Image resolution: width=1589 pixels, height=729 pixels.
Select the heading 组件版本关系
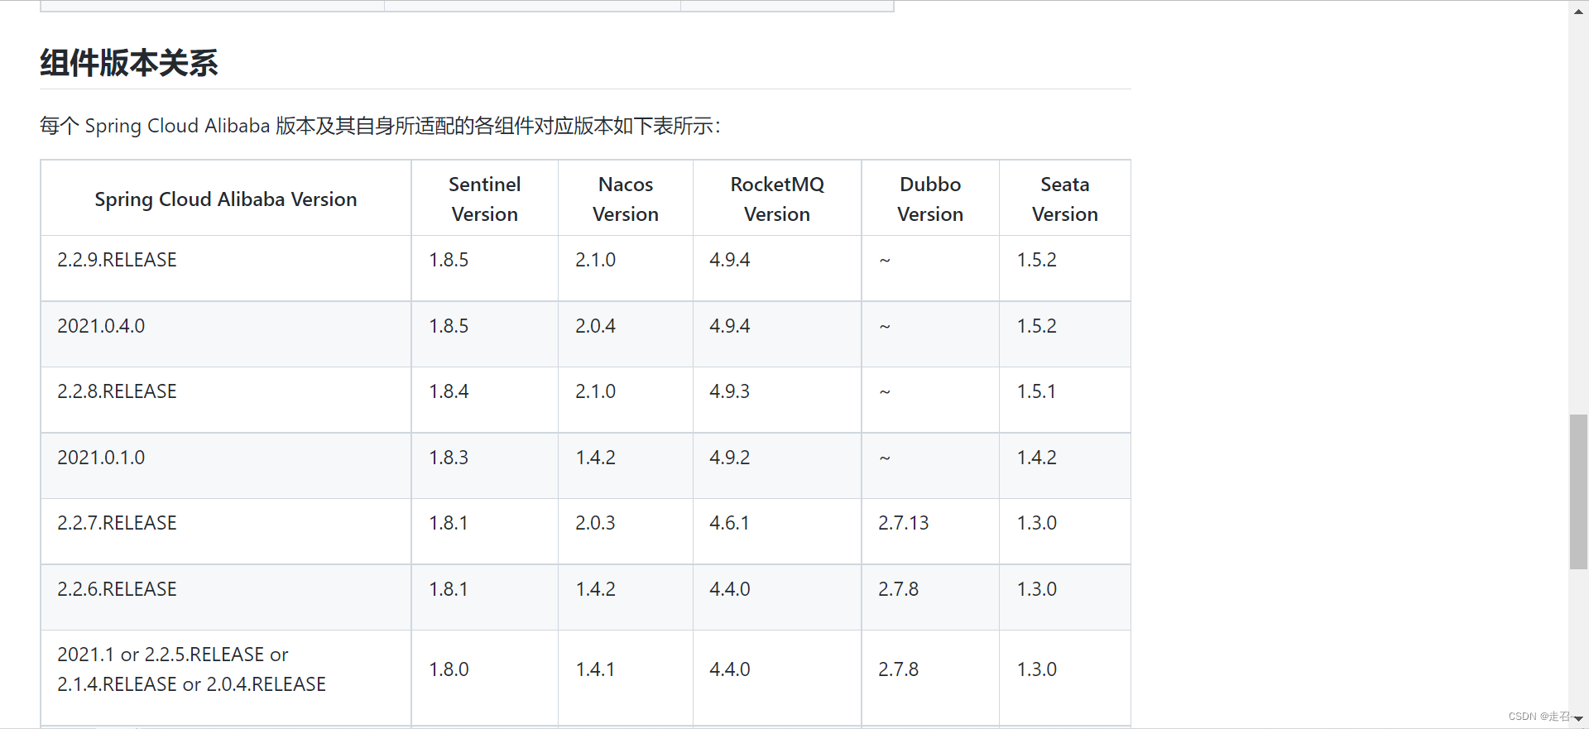pos(129,63)
